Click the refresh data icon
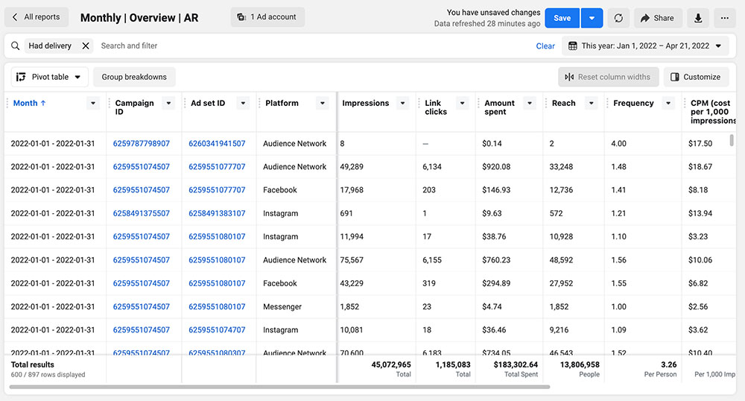The width and height of the screenshot is (745, 401). 618,18
